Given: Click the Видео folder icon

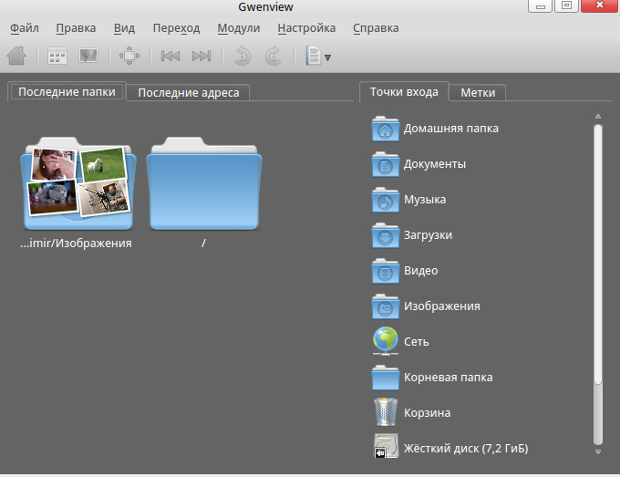Looking at the screenshot, I should coord(385,271).
